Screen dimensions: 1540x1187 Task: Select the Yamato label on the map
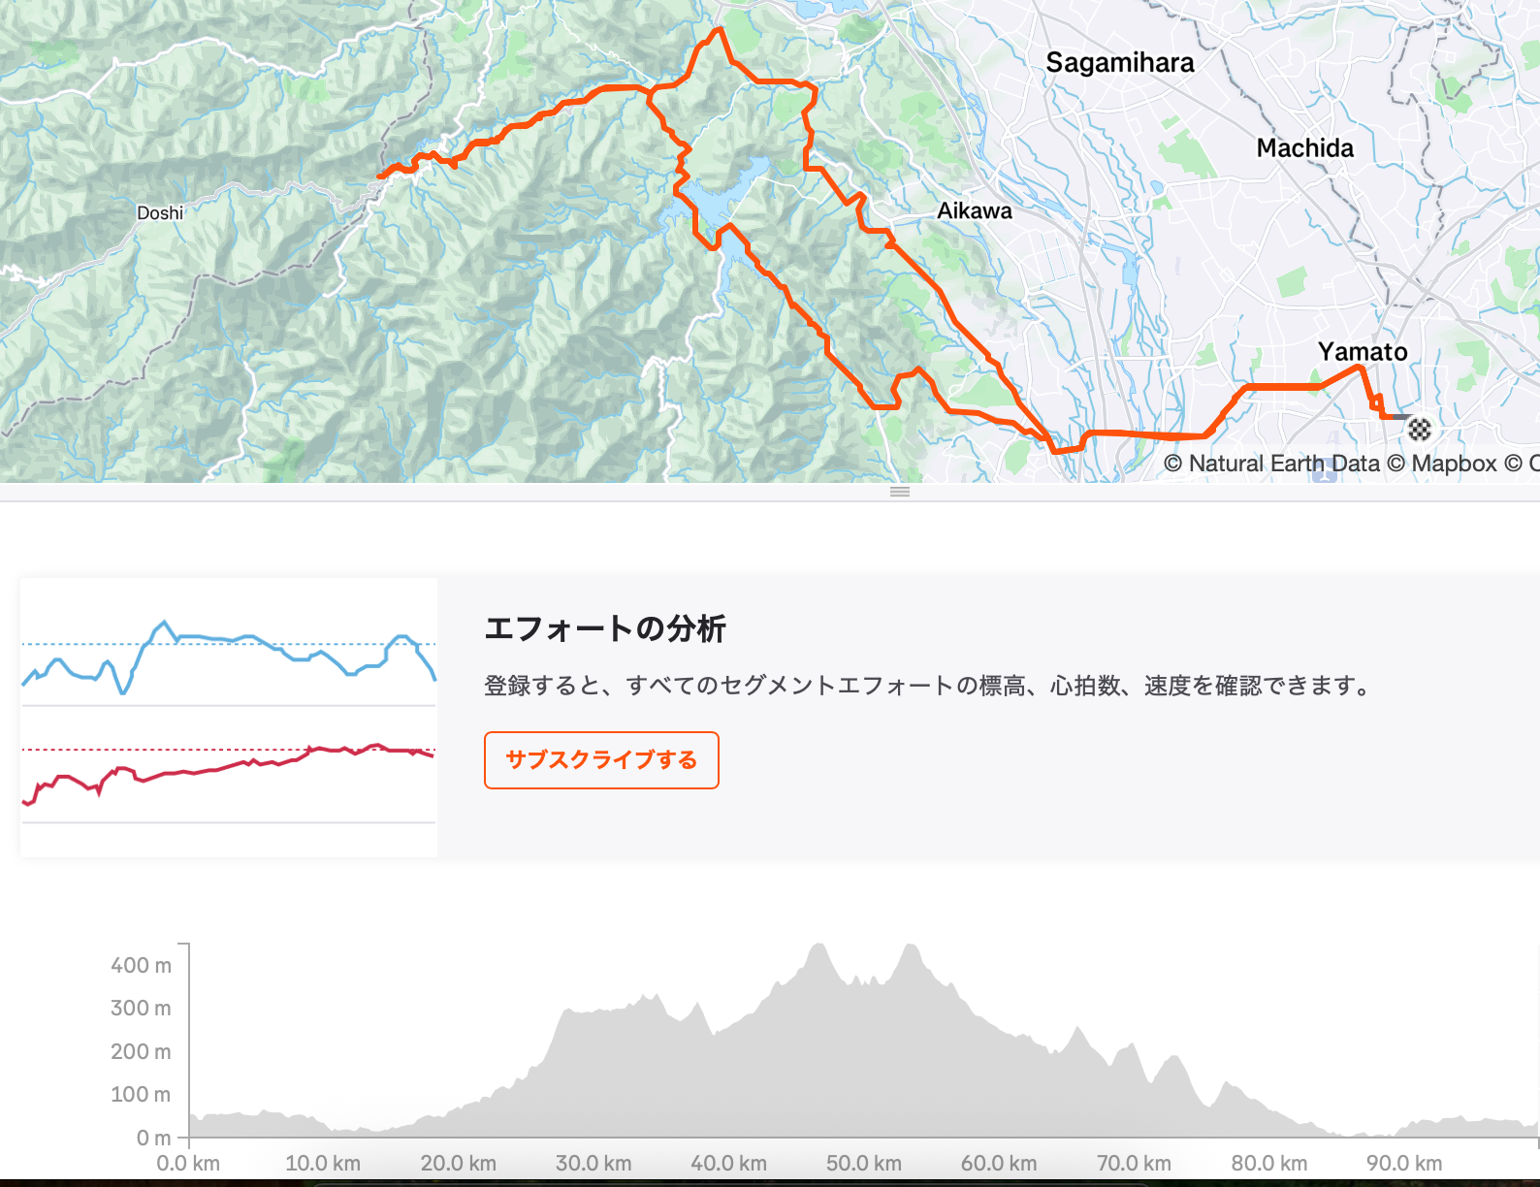(x=1363, y=352)
